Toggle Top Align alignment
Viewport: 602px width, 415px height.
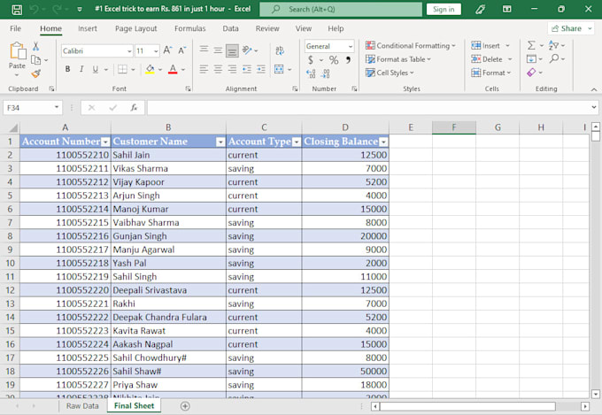204,50
